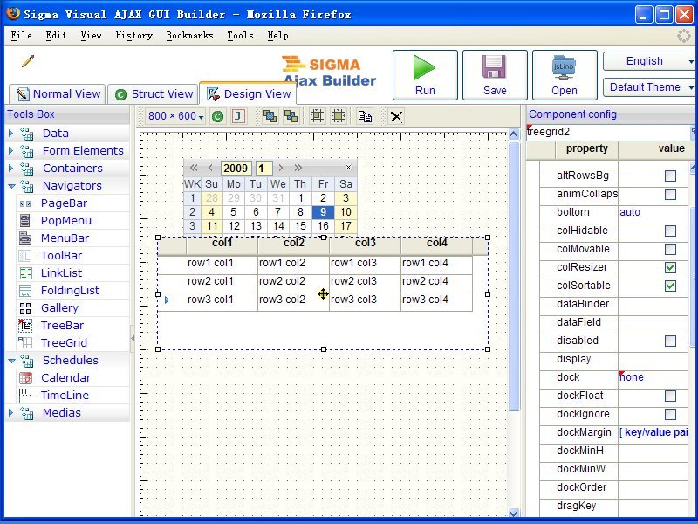
Task: Select the Gallery navigator component
Action: pos(58,307)
